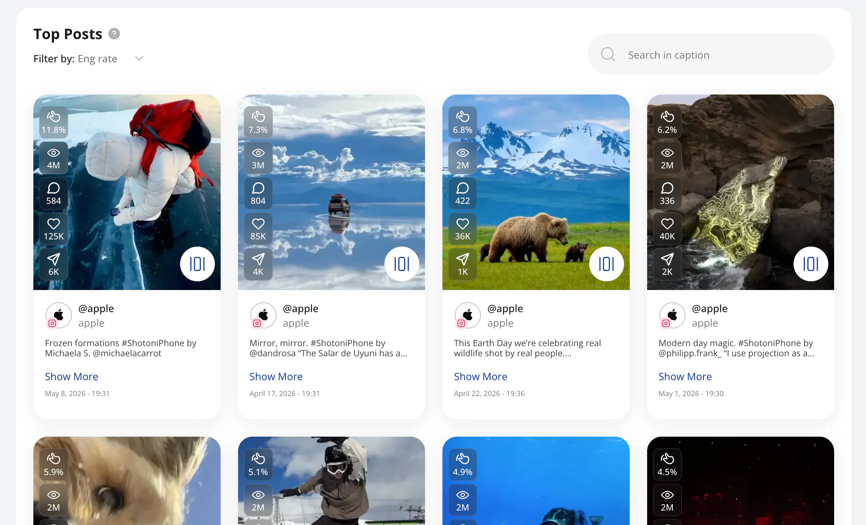Screen dimensions: 866x525
Task: Click the 4.9% engagement rate icon
Action: (463, 459)
